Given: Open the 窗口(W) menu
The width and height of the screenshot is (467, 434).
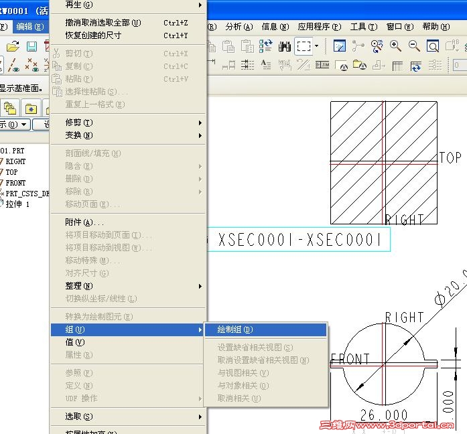Looking at the screenshot, I should (400, 27).
